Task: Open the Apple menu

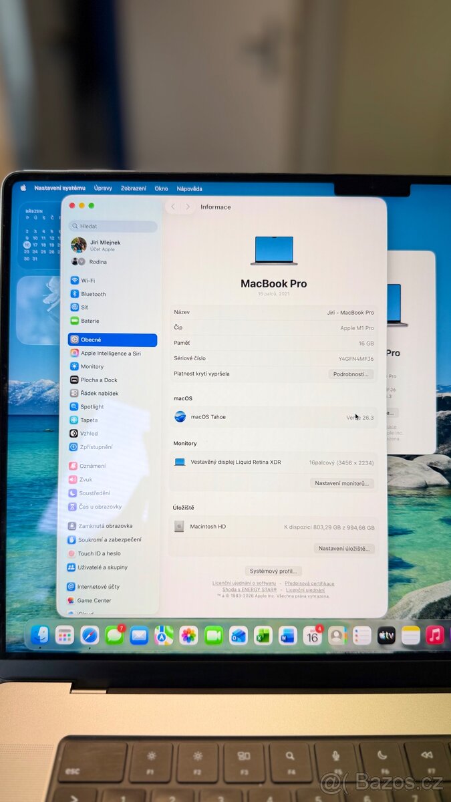Action: [23, 188]
